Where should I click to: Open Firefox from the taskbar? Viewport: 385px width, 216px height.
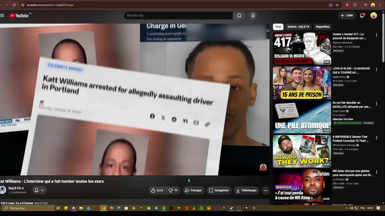111,208
